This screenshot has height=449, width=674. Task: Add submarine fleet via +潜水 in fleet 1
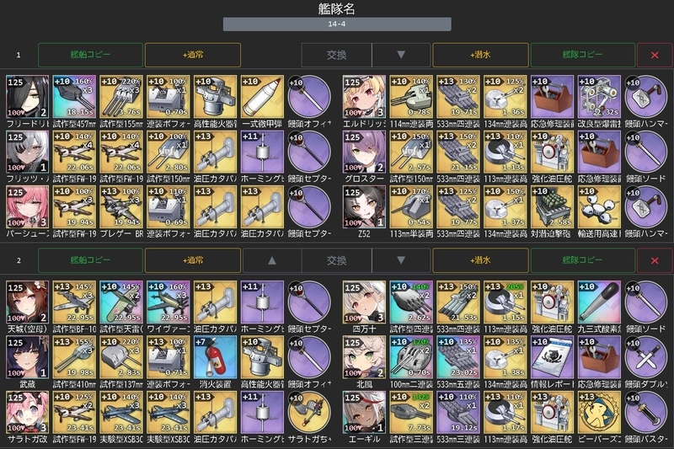(x=480, y=55)
